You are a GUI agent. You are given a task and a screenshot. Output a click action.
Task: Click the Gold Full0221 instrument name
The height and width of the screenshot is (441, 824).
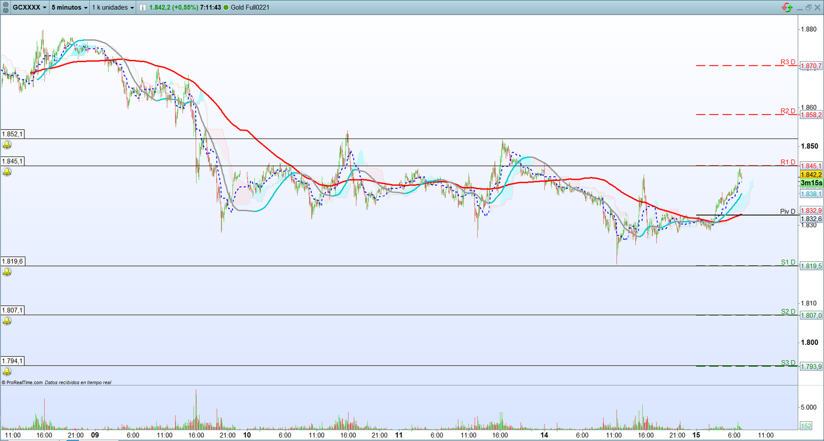coord(250,7)
